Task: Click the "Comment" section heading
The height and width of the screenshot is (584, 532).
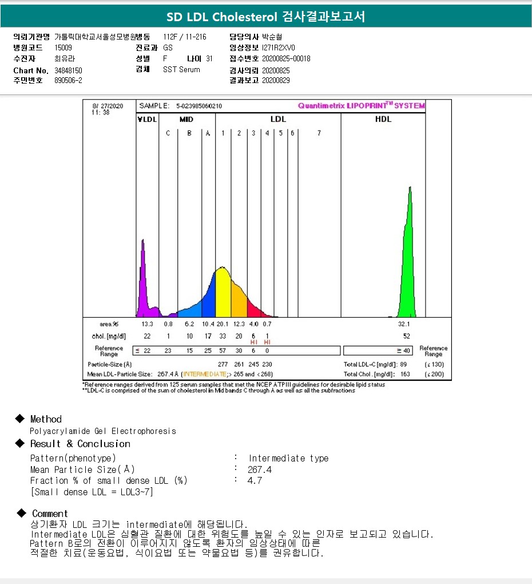Action: (x=50, y=514)
